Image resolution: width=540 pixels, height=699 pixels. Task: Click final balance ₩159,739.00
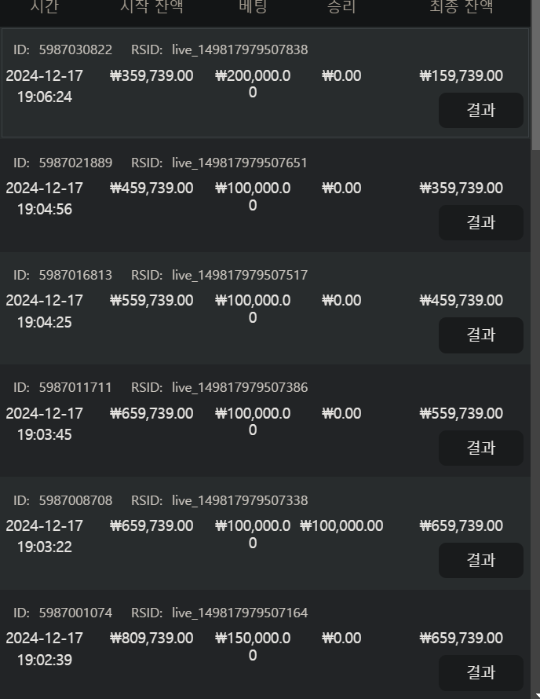pos(462,75)
